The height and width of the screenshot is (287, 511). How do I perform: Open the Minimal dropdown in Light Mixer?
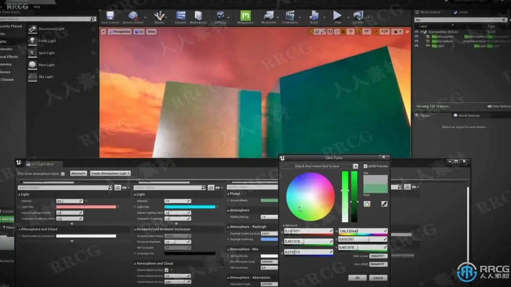[x=78, y=173]
